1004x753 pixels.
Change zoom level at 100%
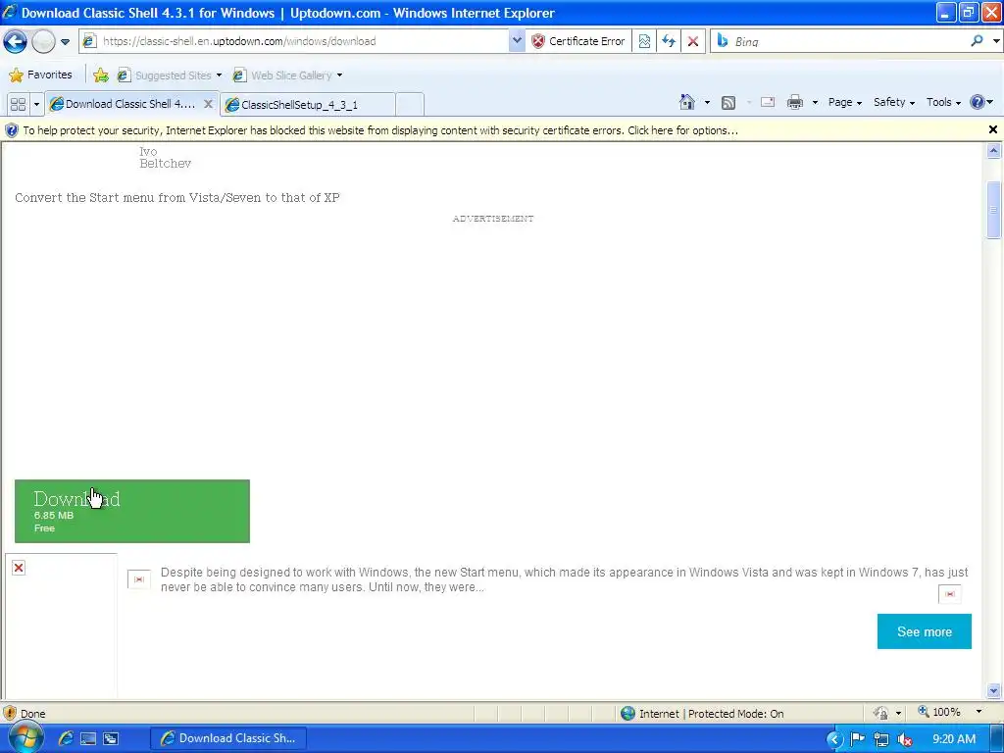[940, 712]
